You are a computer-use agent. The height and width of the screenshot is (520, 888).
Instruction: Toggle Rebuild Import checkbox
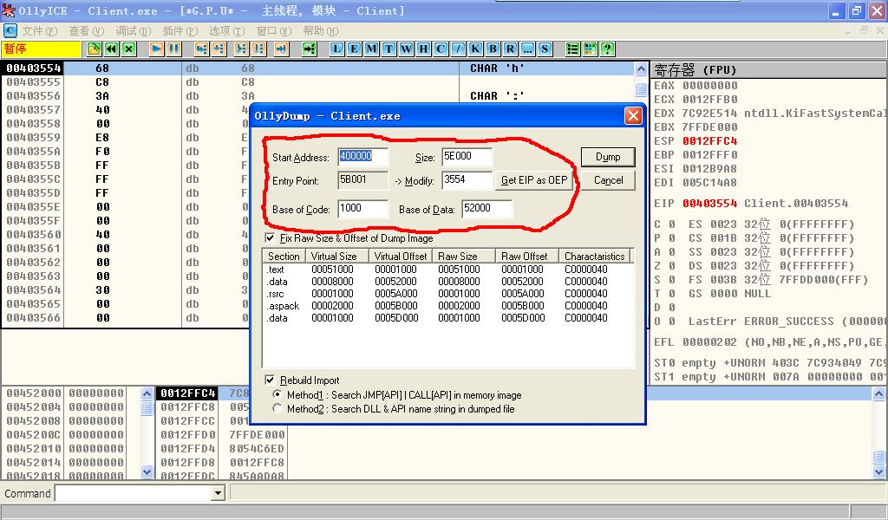[x=271, y=380]
